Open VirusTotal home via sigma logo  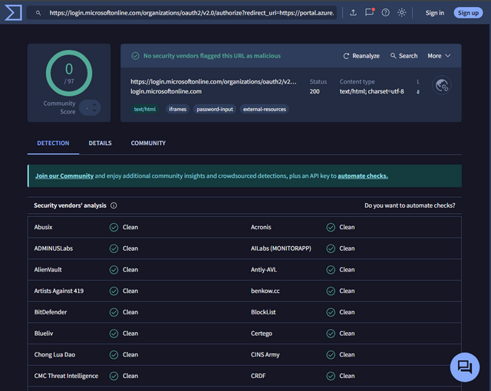click(x=14, y=12)
